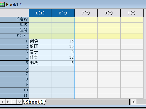
Task: Select row 10 header
Action: click(x=14, y=90)
